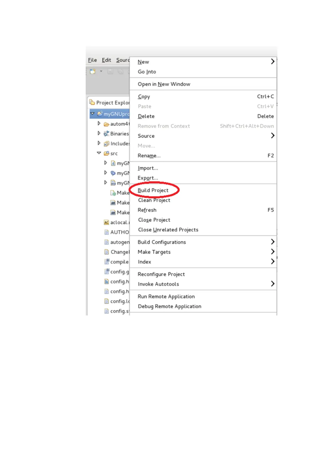Select the autogen file icon
Viewport: 321px width, 454px height.
click(107, 242)
